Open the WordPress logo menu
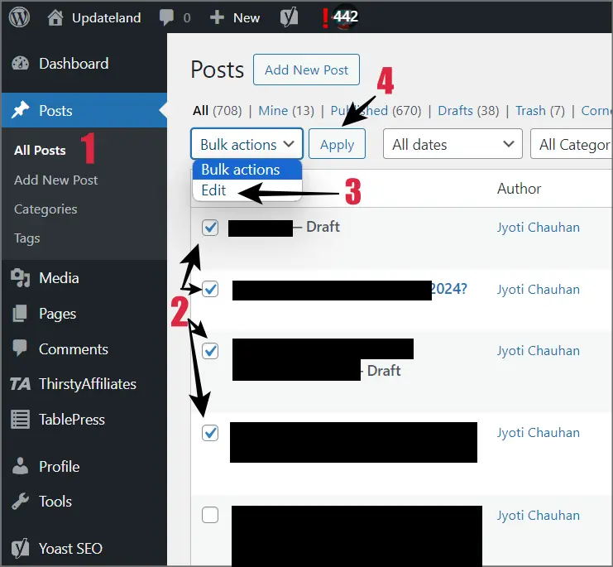This screenshot has width=613, height=567. pos(19,17)
